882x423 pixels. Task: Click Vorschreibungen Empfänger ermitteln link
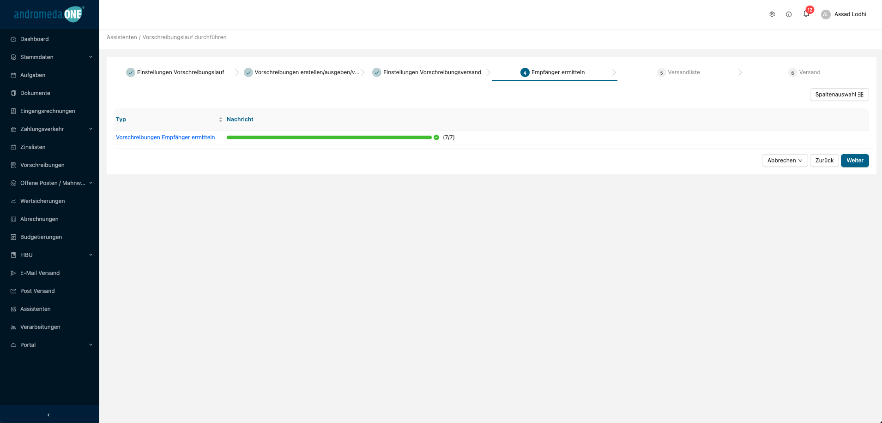click(x=165, y=137)
